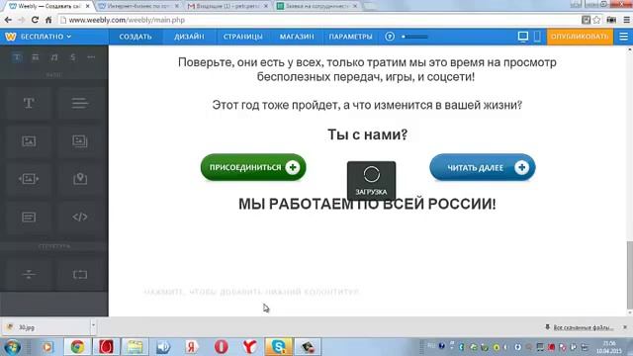Viewport: 633px width, 356px height.
Task: Click the Weebly logo icon
Action: pyautogui.click(x=11, y=37)
